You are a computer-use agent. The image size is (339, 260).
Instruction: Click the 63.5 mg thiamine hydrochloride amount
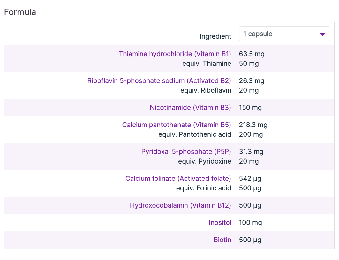[x=252, y=54]
